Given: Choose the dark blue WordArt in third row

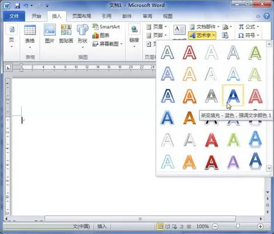Looking at the screenshot, I should (x=167, y=96).
